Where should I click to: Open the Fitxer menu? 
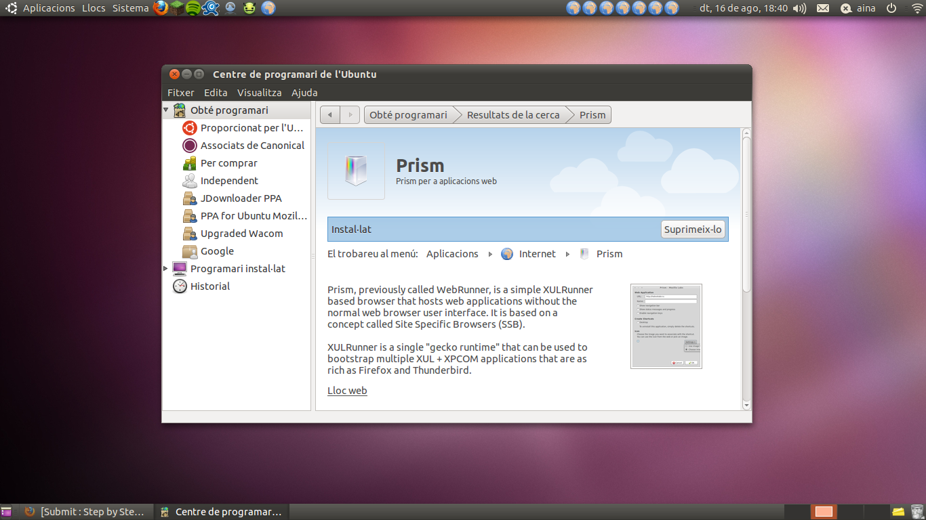(181, 92)
